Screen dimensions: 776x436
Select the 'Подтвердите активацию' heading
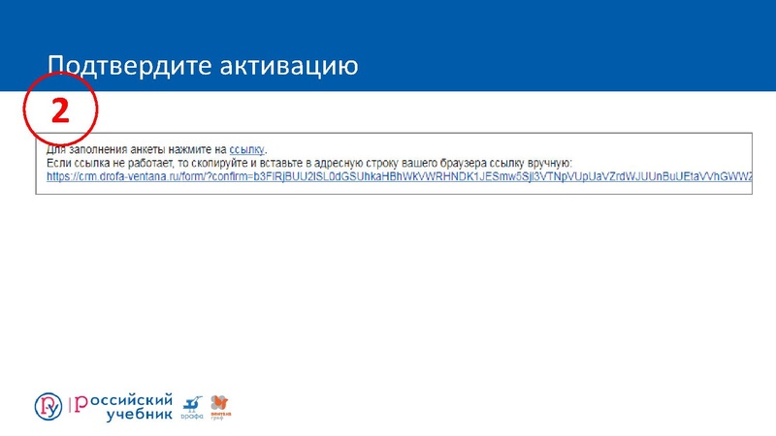[x=203, y=66]
